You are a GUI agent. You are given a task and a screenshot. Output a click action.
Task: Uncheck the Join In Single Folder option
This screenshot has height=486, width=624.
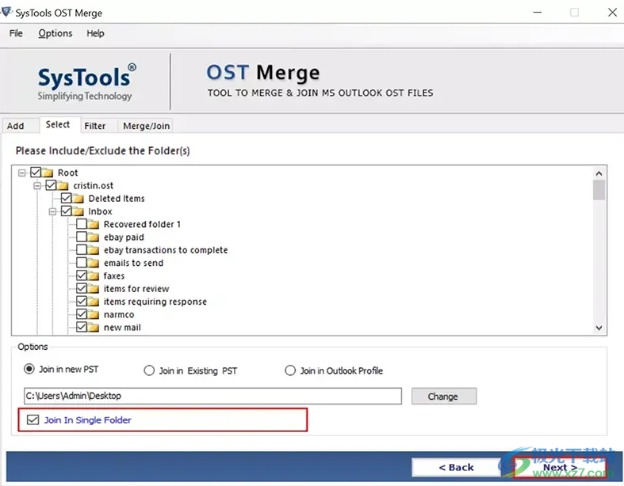[33, 420]
